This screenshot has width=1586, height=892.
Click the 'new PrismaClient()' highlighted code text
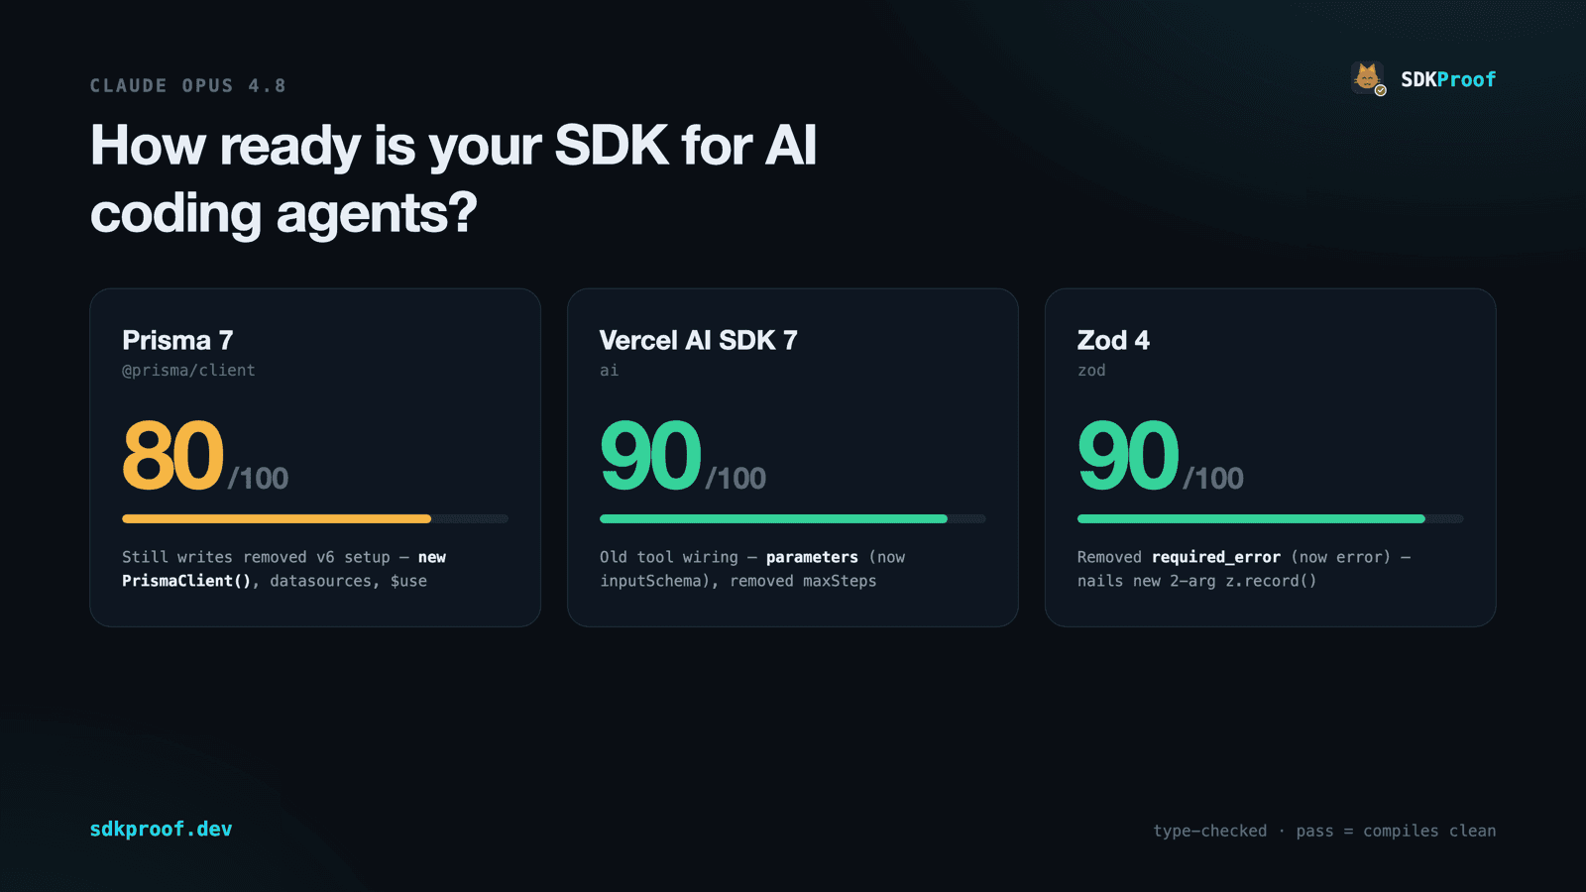coord(284,569)
